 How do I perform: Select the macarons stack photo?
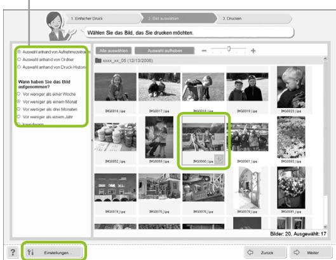116,137
